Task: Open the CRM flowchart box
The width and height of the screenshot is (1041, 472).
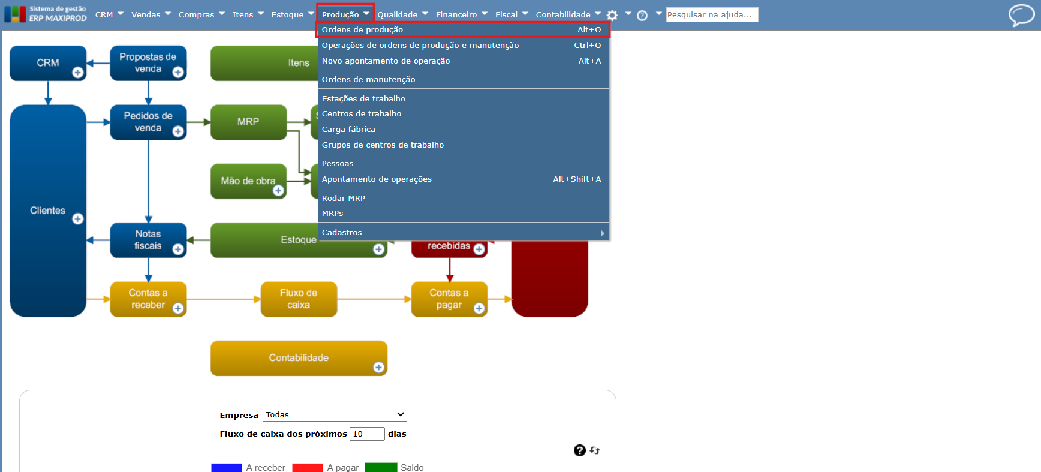Action: pos(48,63)
